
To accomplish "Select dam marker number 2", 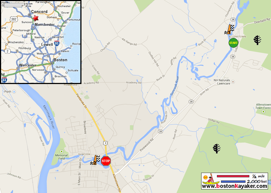I will click(95, 160).
